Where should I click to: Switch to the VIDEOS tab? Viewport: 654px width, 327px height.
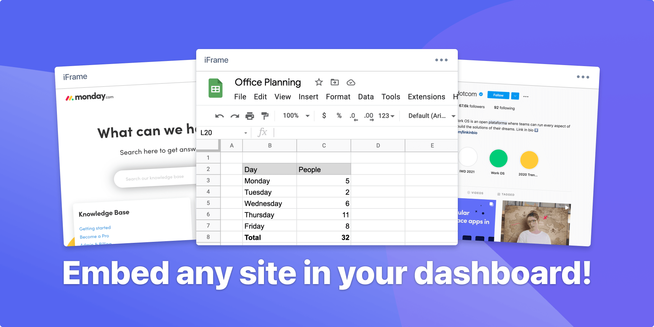(x=475, y=193)
